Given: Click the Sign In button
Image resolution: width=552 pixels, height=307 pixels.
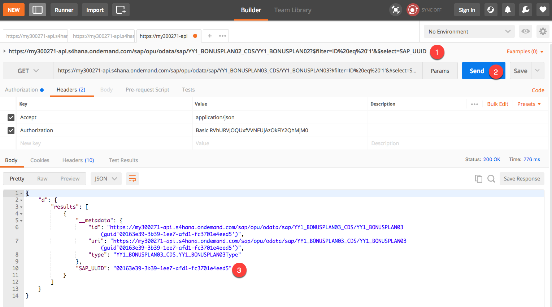Looking at the screenshot, I should pyautogui.click(x=467, y=10).
